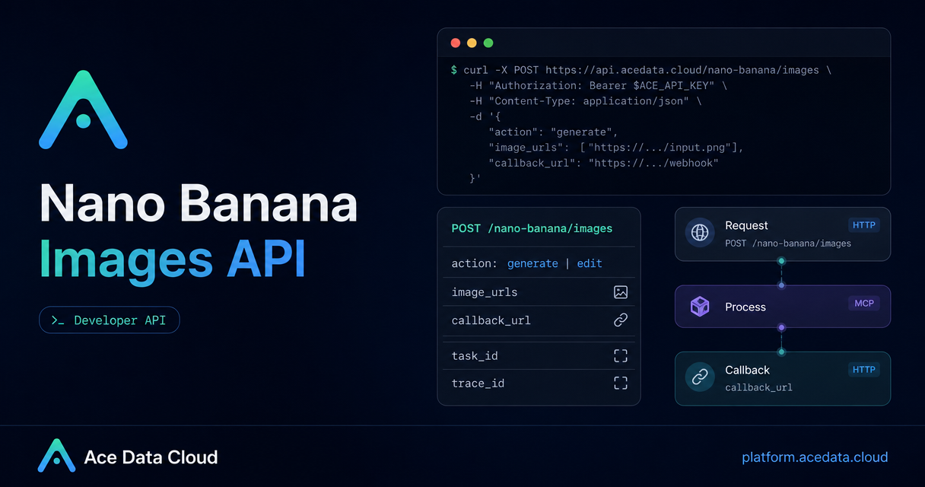Click the action: label in parameter list

(474, 263)
